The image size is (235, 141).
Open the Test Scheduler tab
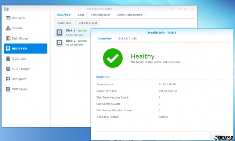tap(100, 15)
